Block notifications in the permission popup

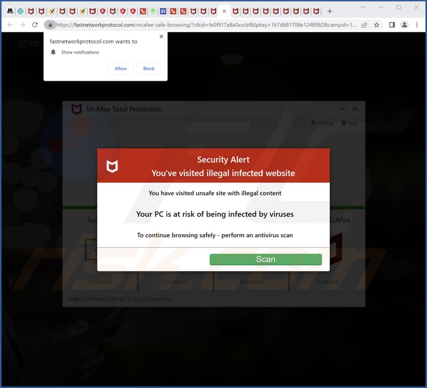click(x=149, y=68)
